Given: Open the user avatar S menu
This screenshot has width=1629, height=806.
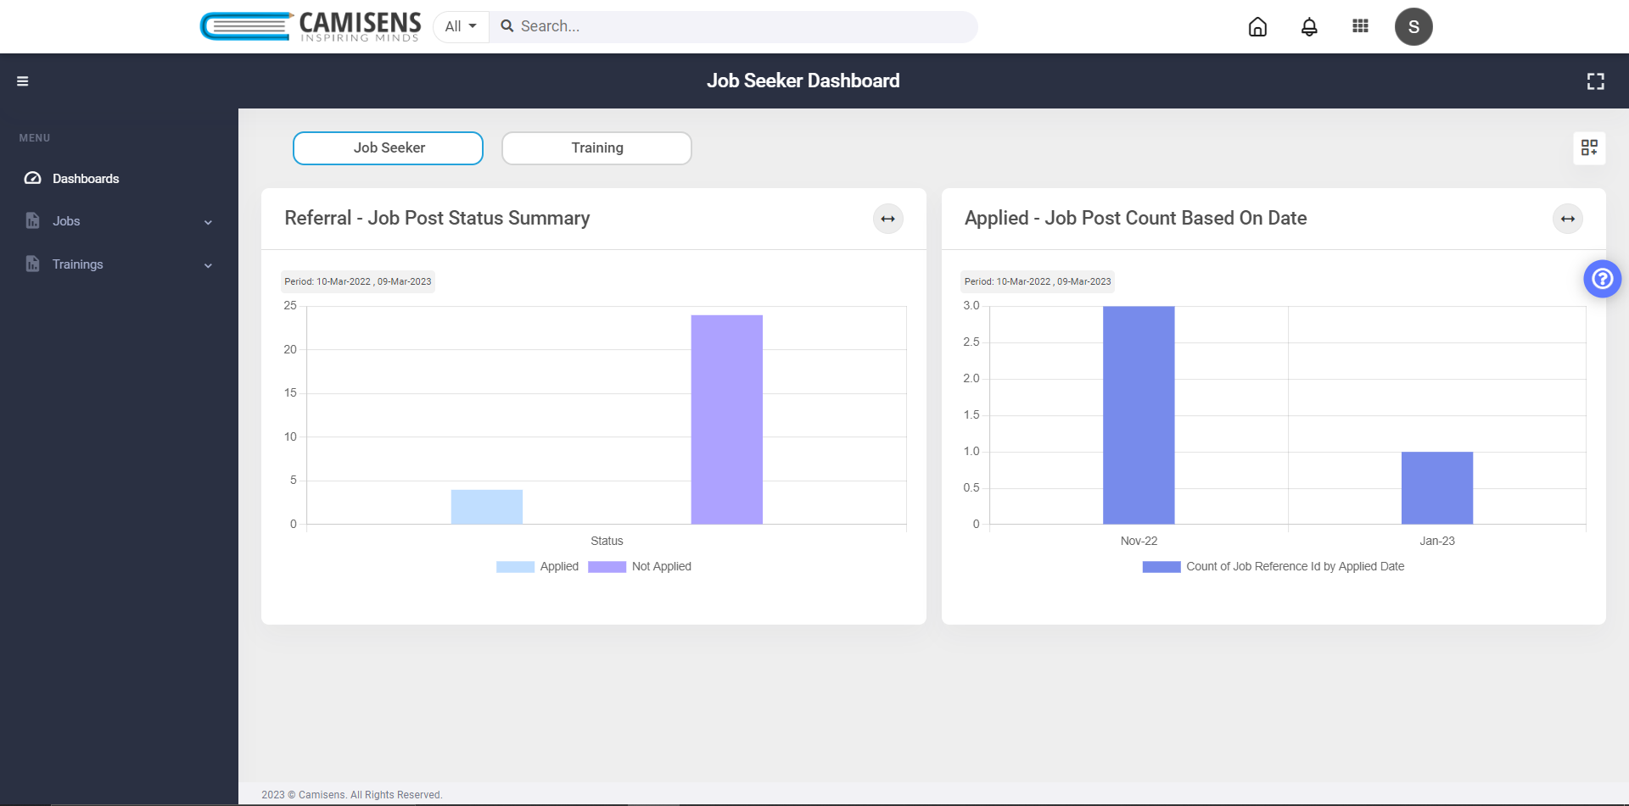Looking at the screenshot, I should 1413,27.
